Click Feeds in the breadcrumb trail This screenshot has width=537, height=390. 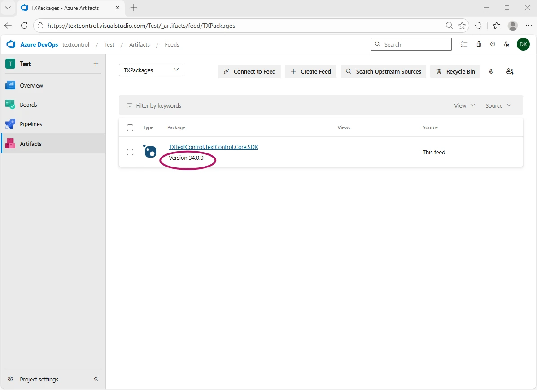click(172, 44)
